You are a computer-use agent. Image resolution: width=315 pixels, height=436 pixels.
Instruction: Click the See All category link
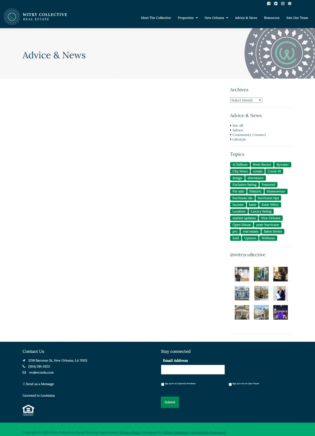(237, 125)
